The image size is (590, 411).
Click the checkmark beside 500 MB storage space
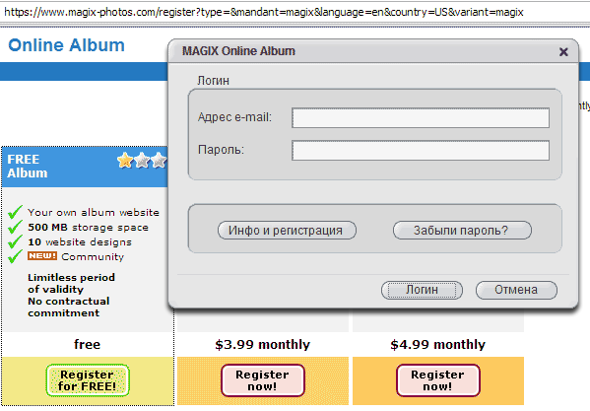[x=15, y=227]
